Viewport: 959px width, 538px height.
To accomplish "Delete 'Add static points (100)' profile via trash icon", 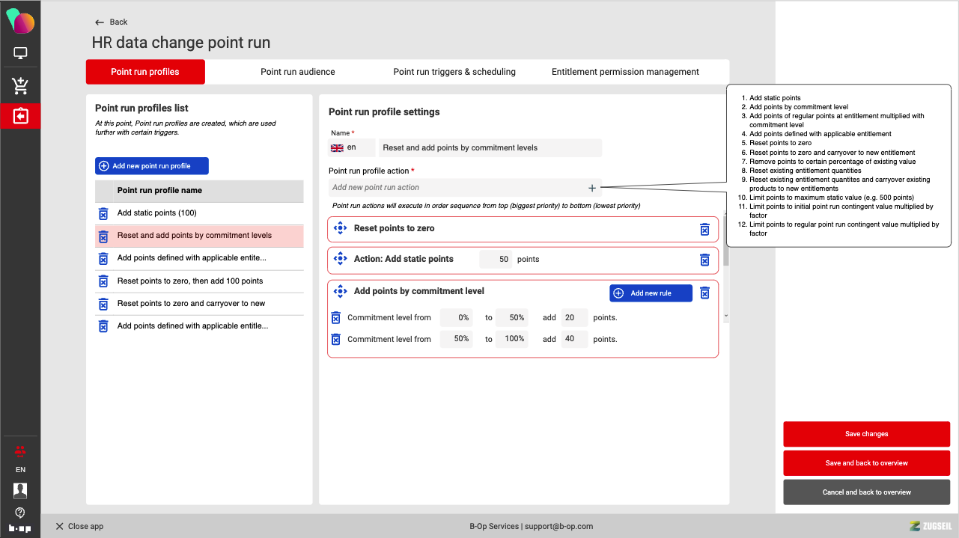I will (103, 213).
